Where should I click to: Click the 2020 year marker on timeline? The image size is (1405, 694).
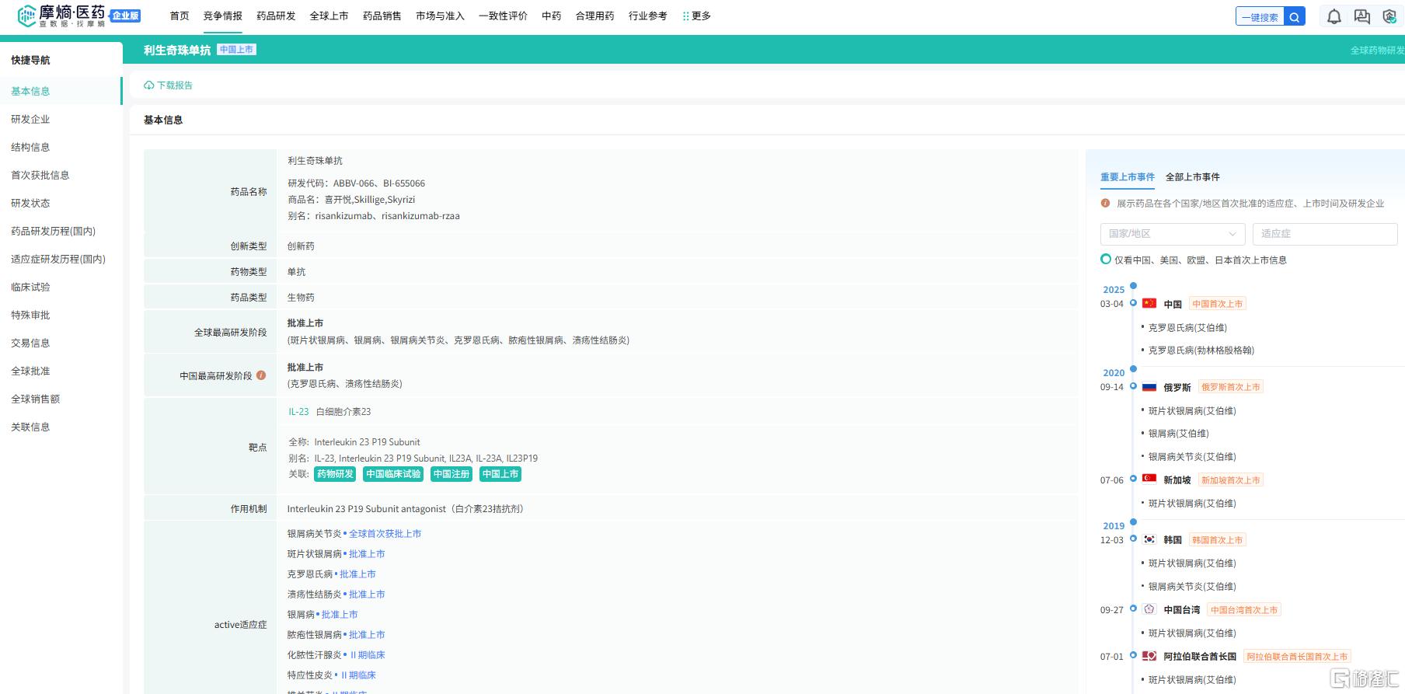(1114, 373)
